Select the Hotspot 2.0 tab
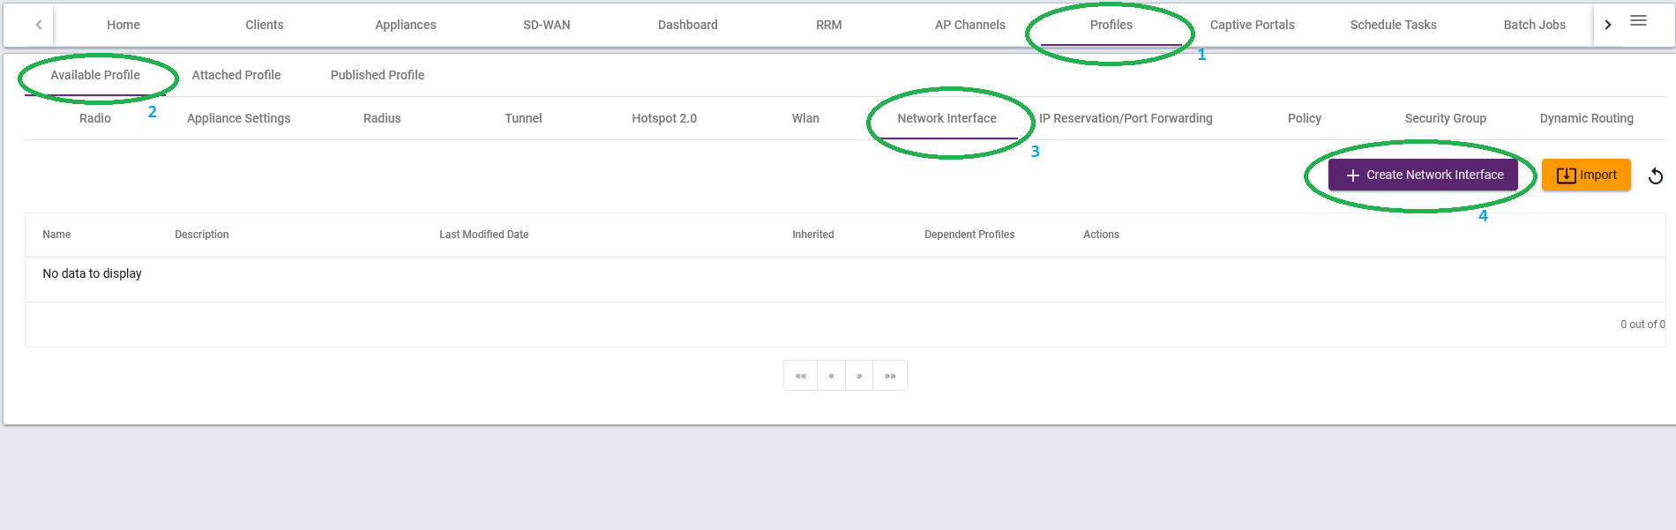The height and width of the screenshot is (530, 1676). point(664,118)
